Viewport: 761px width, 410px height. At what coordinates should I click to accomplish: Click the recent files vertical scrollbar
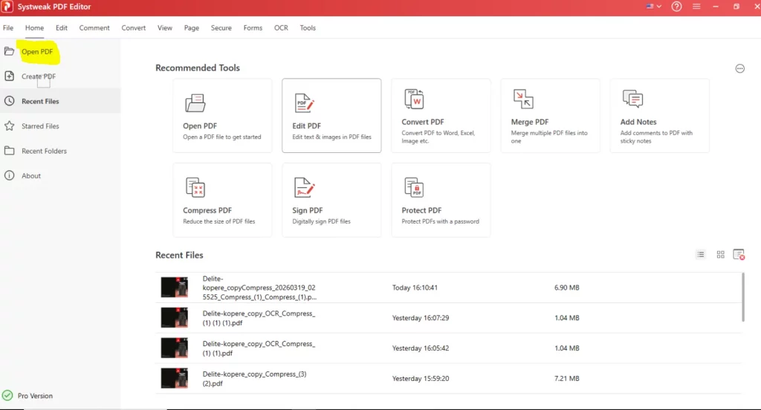[x=742, y=297]
